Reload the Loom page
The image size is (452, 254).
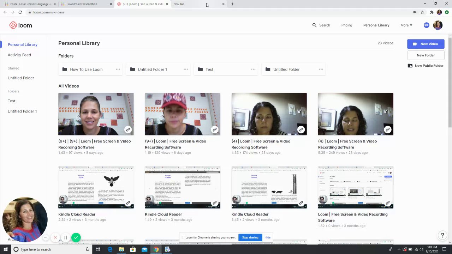click(20, 12)
